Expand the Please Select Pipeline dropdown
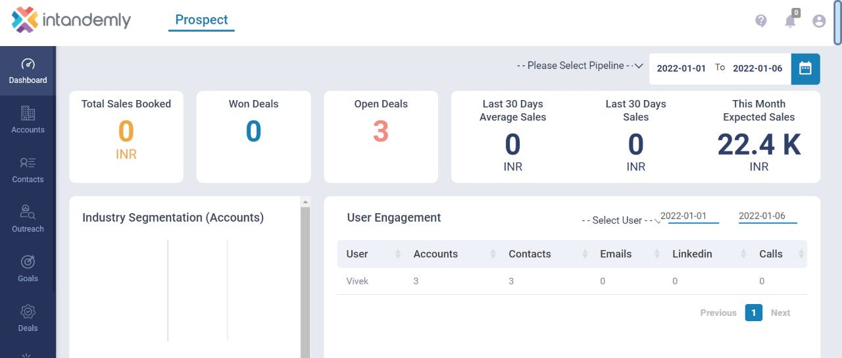842x358 pixels. pos(580,66)
